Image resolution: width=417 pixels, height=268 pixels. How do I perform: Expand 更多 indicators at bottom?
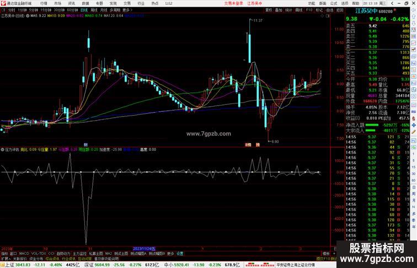coord(170,254)
